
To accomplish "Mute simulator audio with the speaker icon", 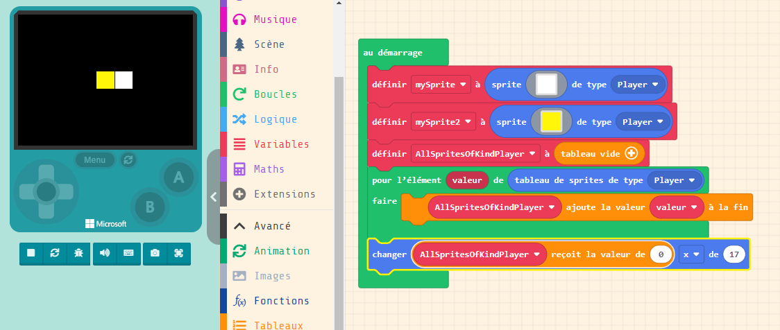I will pyautogui.click(x=105, y=254).
